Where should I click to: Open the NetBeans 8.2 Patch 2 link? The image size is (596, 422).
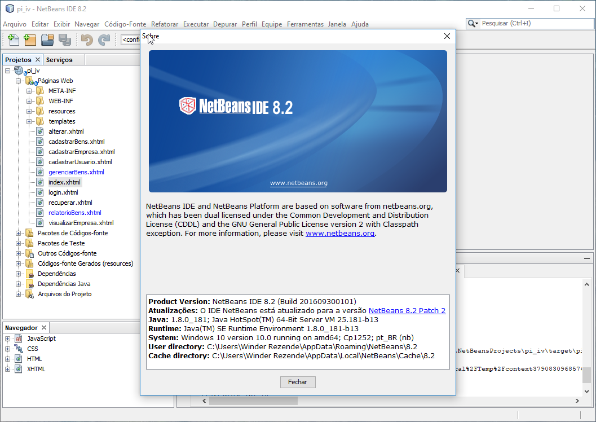[x=407, y=311]
